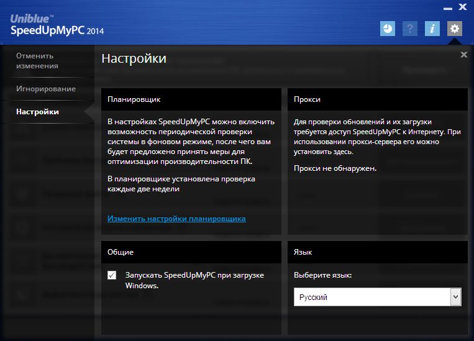The width and height of the screenshot is (474, 341).
Task: Click the language dropdown arrow
Action: [455, 297]
